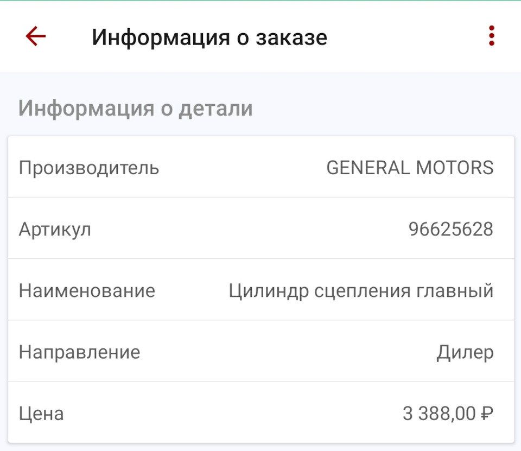Tap the title Информация о заказе

point(211,37)
